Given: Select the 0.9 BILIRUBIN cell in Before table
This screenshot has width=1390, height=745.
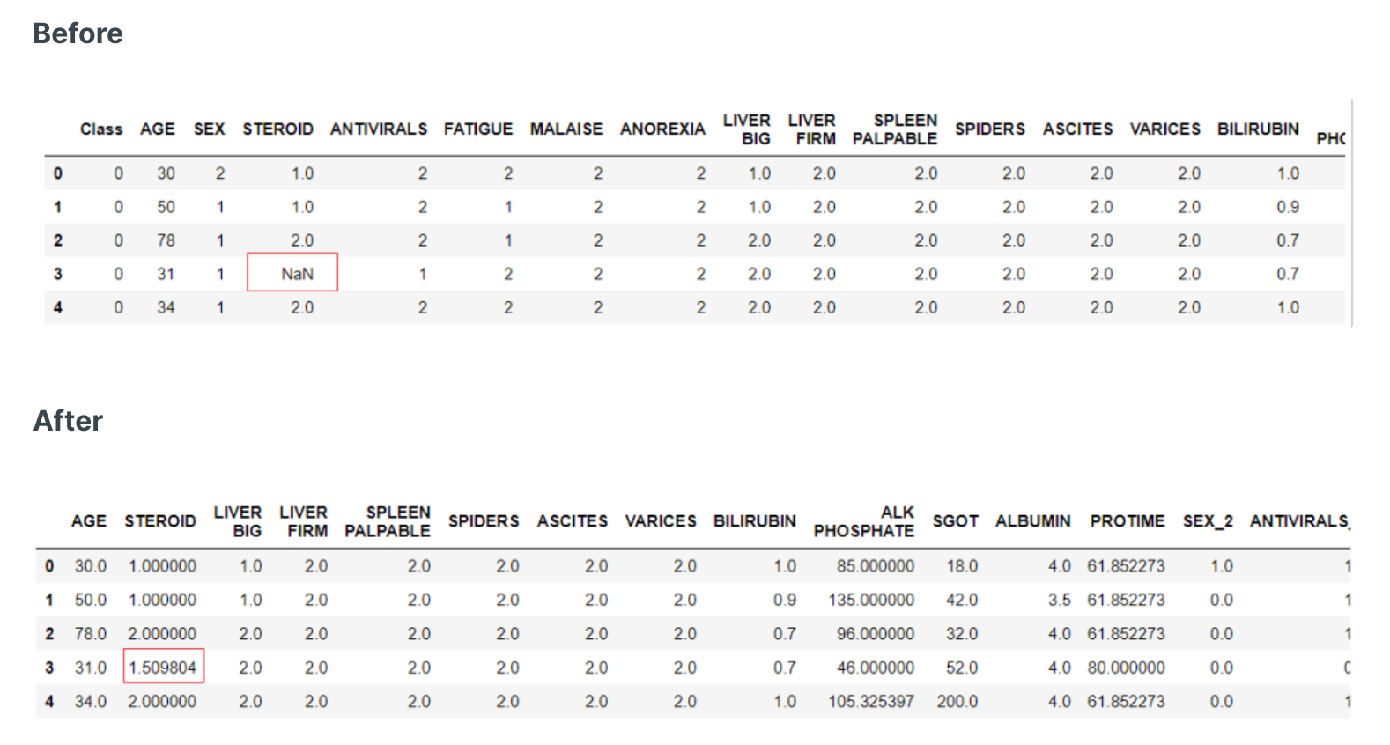Looking at the screenshot, I should (1287, 207).
